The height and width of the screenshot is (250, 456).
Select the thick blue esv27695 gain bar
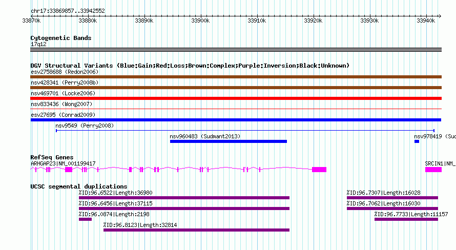coord(236,120)
